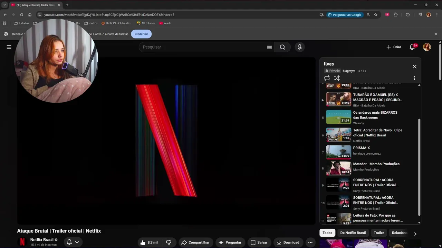The height and width of the screenshot is (248, 442).
Task: Bookmark this page with star icon
Action: tap(376, 15)
